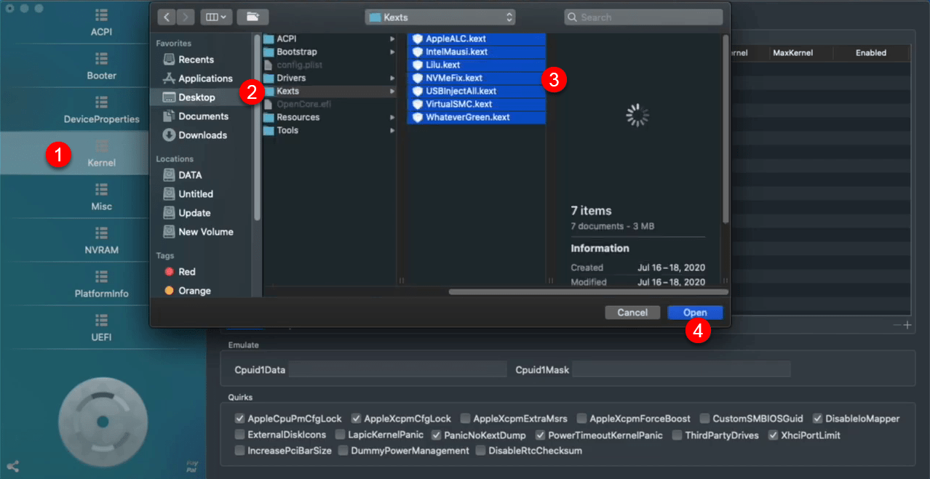The height and width of the screenshot is (479, 930).
Task: Enable the ExternalDiskIcons quirk
Action: coord(240,435)
